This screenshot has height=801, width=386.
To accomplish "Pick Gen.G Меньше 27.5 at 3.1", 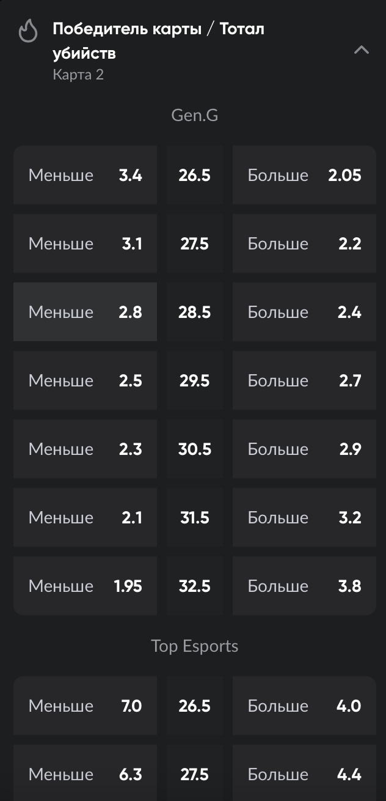I will 85,243.
